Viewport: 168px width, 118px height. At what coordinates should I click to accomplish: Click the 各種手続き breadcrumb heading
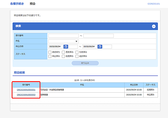pyautogui.click(x=17, y=4)
